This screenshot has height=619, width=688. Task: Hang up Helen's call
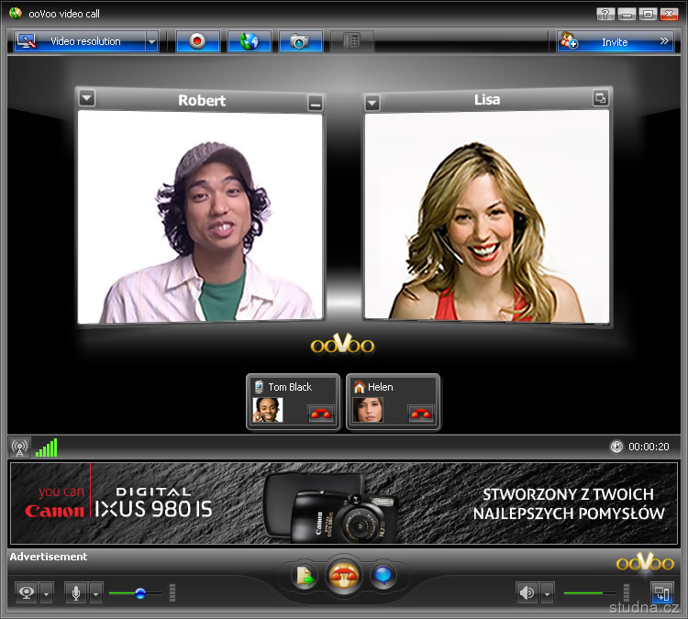pos(421,414)
